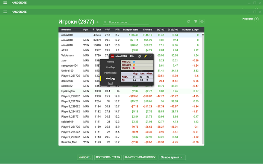
Task: Select player Umbra100 row
Action: (x=130, y=71)
